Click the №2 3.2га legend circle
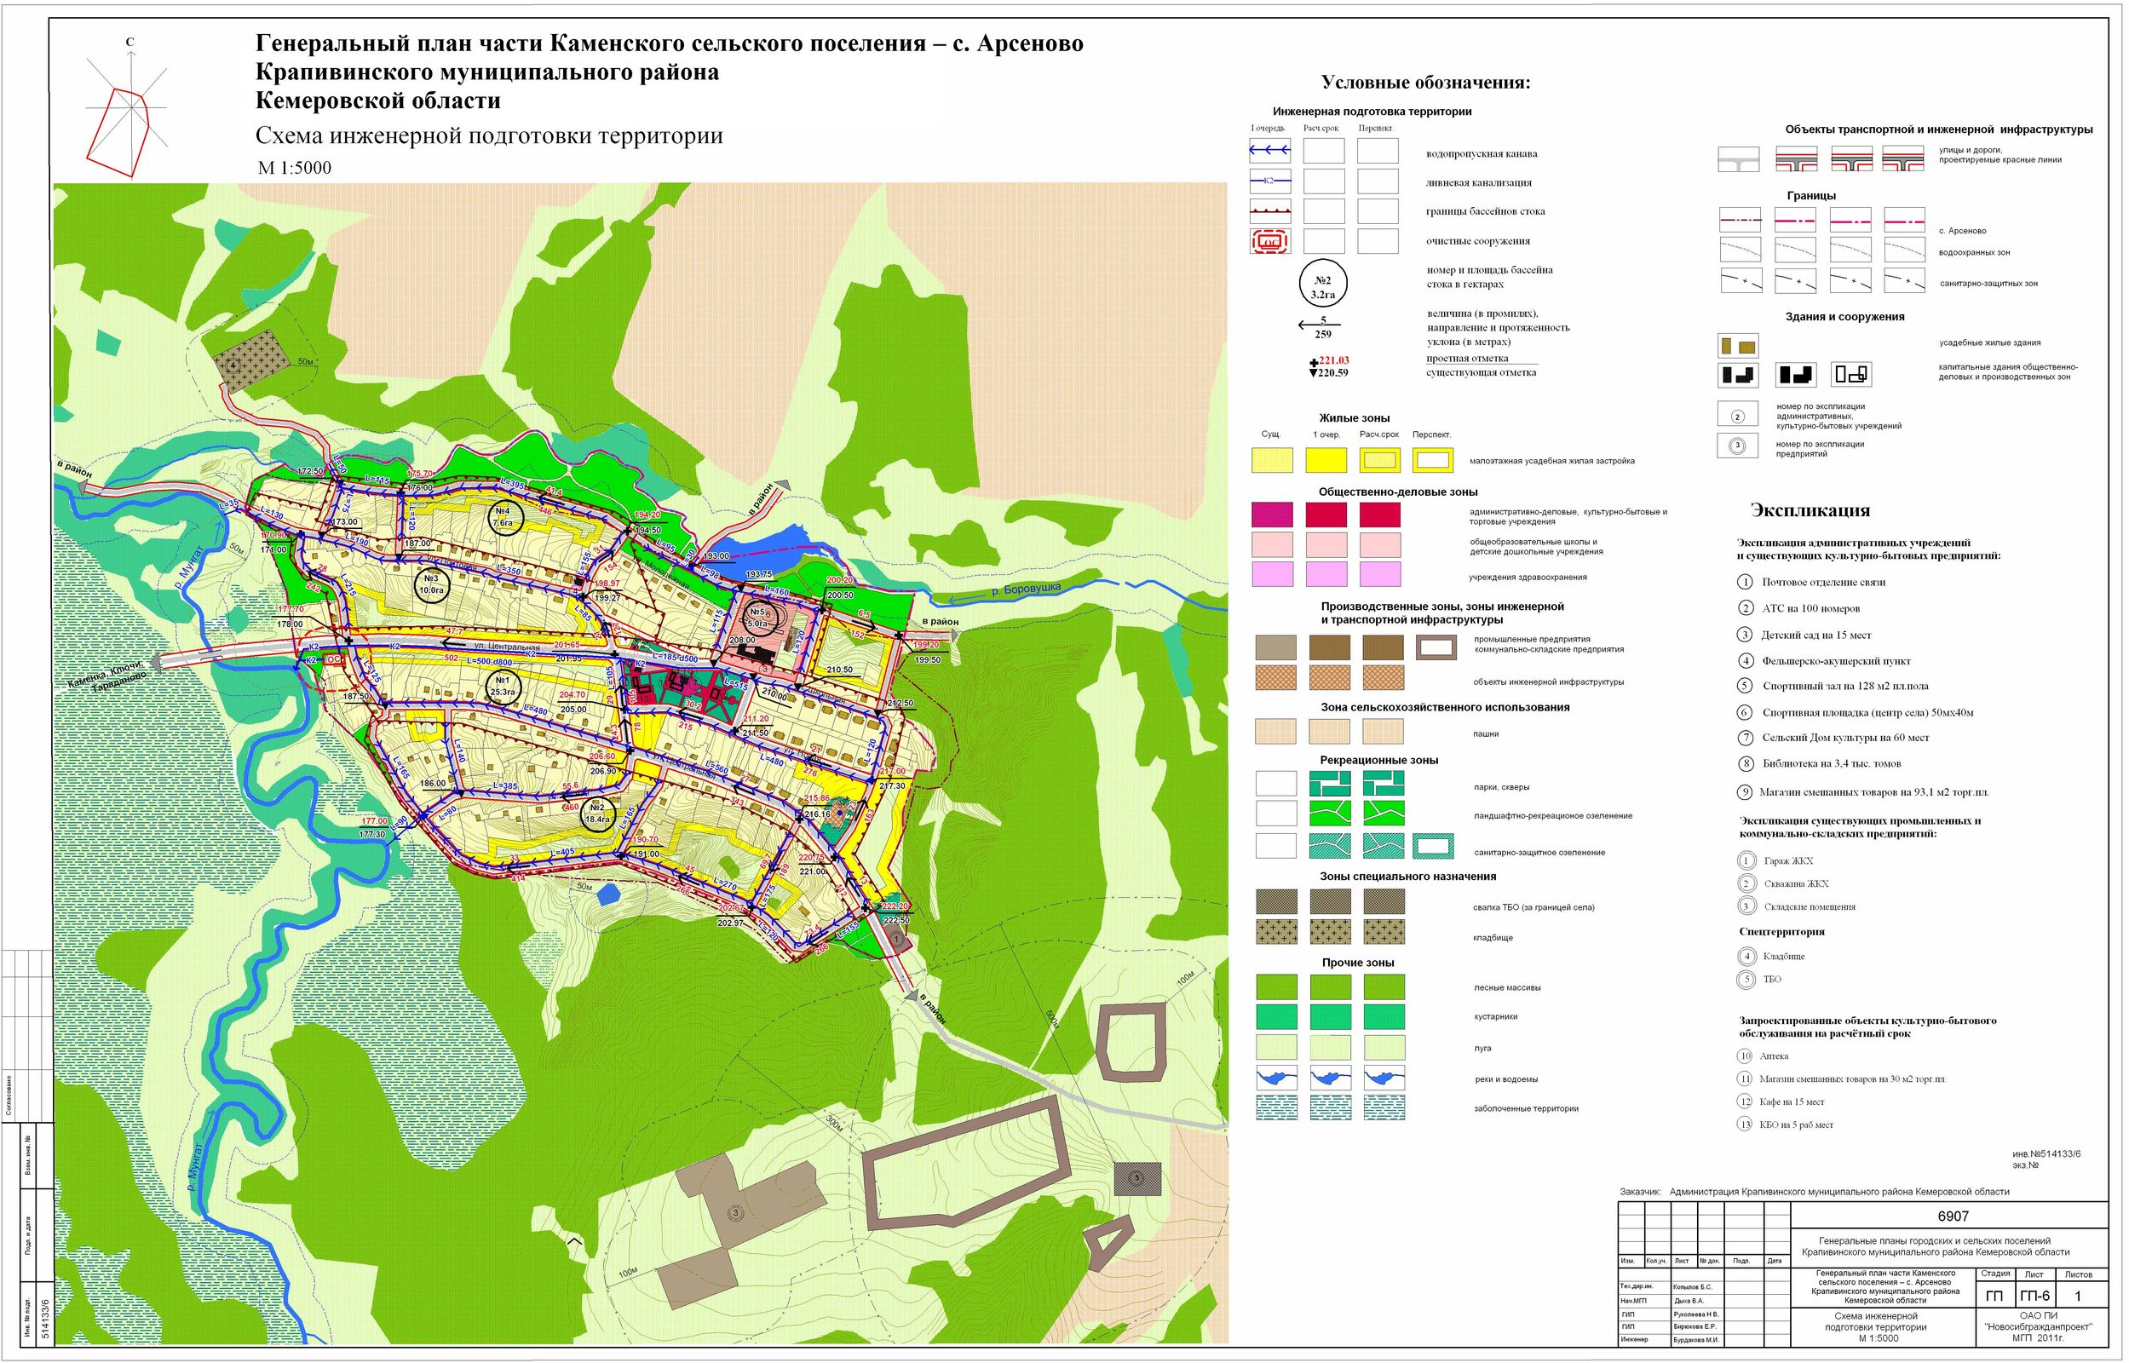The image size is (2129, 1363). pos(1323,285)
